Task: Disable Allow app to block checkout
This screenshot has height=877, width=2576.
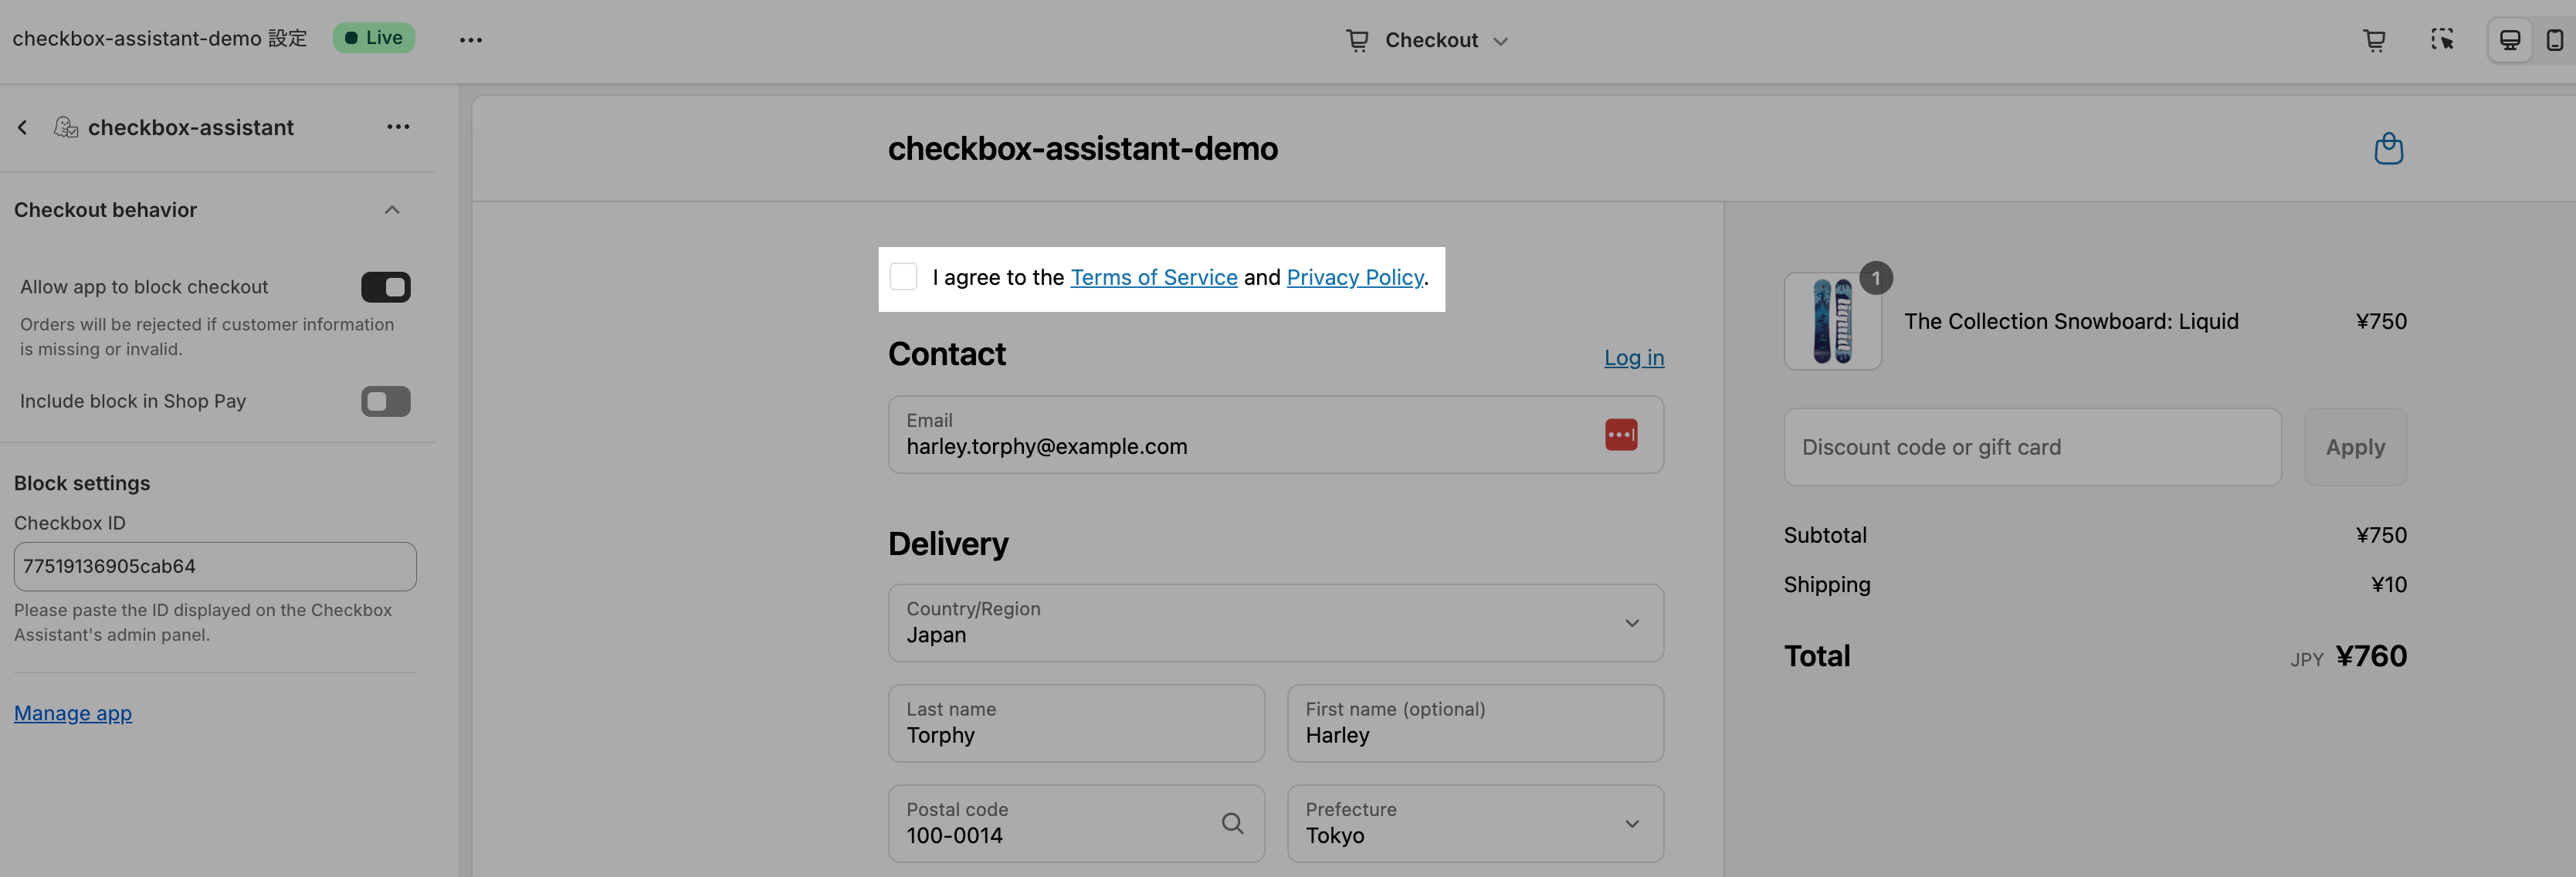Action: pyautogui.click(x=385, y=287)
